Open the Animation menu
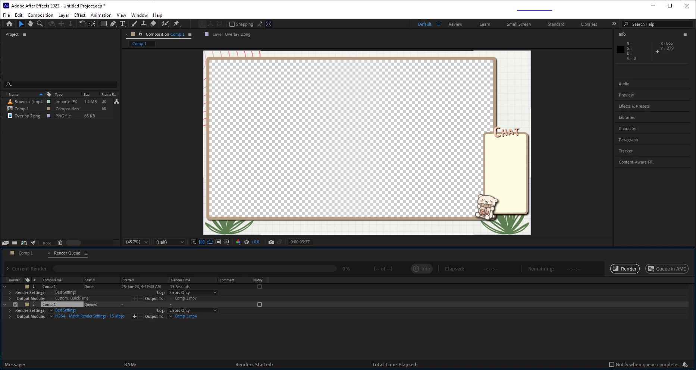Screen dimensions: 696x370 [101, 15]
